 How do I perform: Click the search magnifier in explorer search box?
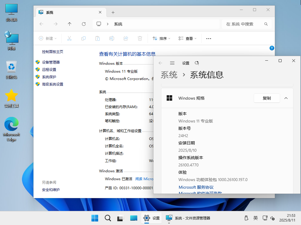click(266, 24)
